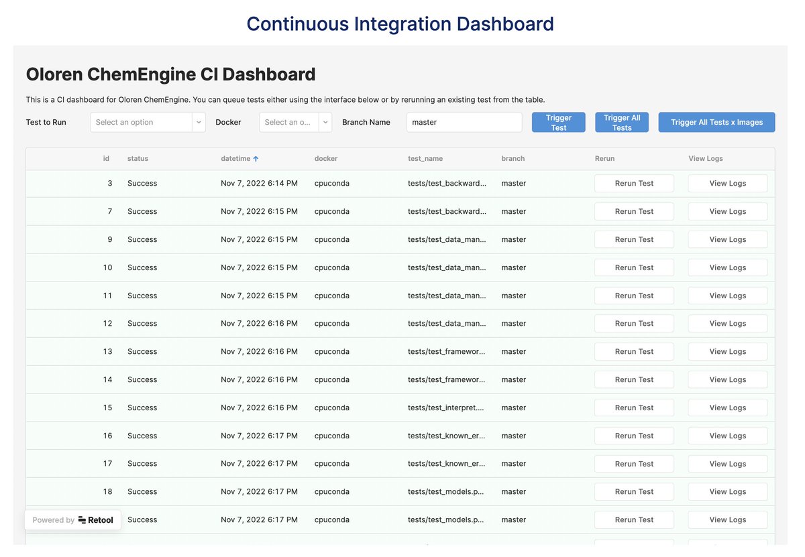Click the test_name cell in row 13

[447, 352]
